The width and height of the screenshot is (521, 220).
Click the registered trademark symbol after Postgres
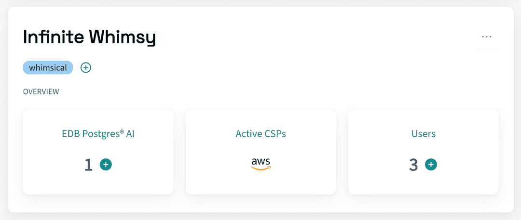pos(122,131)
